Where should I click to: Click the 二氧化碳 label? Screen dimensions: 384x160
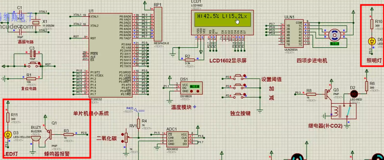(x=107, y=138)
